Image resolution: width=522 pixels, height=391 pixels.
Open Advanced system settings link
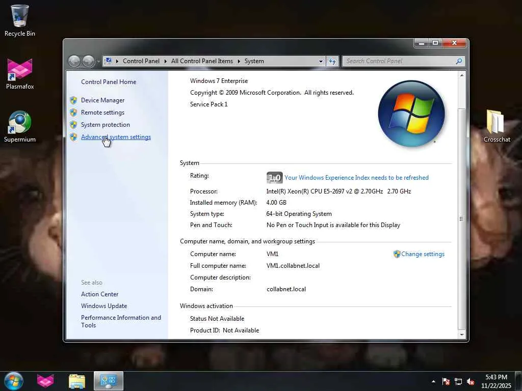coord(116,137)
